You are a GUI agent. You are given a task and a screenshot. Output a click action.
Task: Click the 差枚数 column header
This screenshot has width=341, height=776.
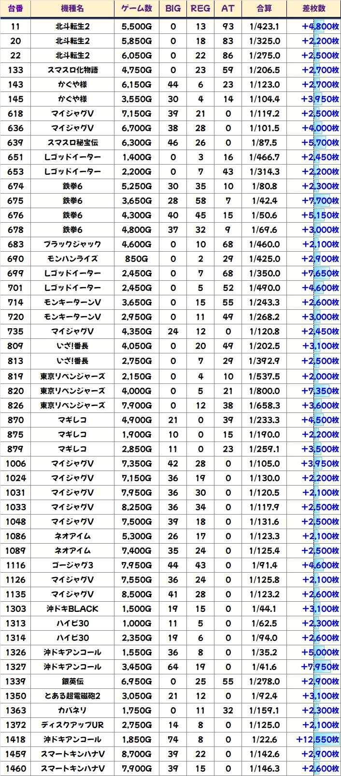click(x=314, y=9)
